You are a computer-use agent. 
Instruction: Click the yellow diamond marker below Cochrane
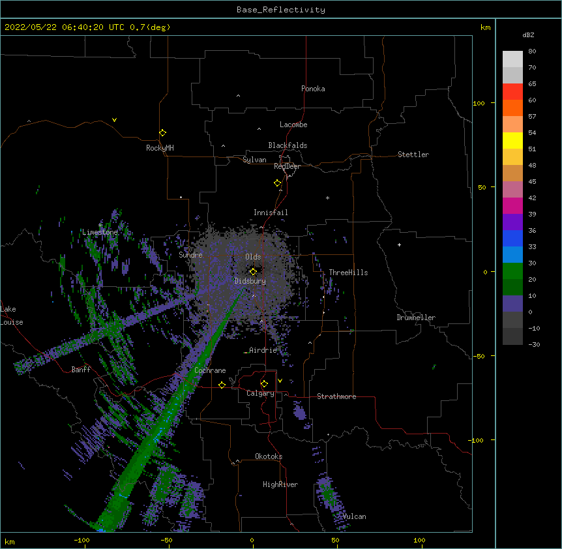click(222, 385)
